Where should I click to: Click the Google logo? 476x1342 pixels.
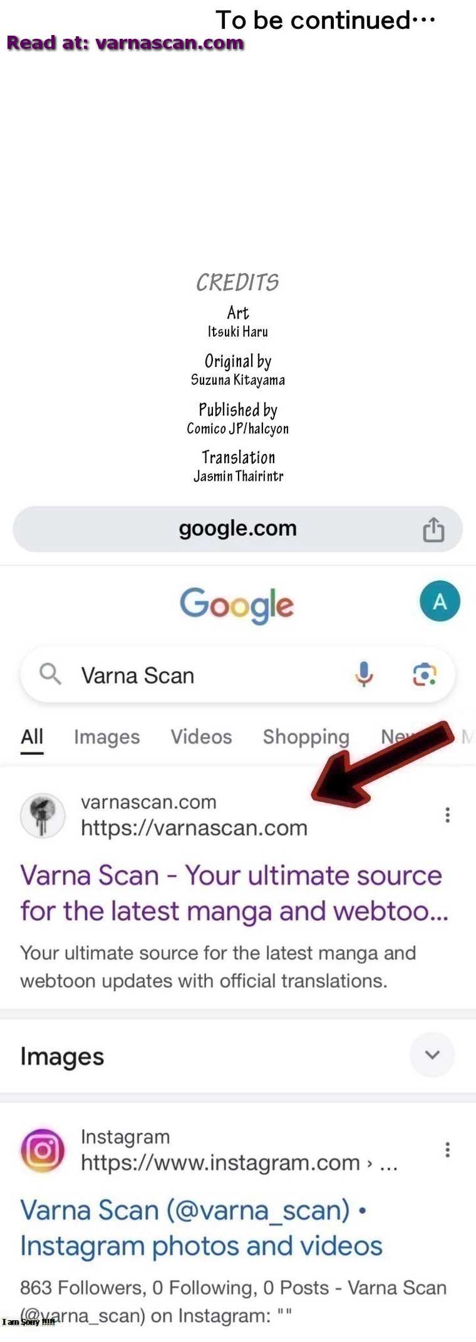pos(237,605)
